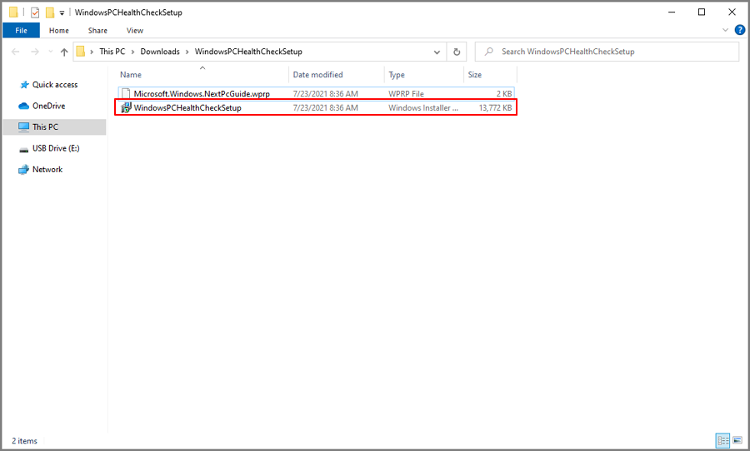Minimize the File Explorer window

(672, 12)
